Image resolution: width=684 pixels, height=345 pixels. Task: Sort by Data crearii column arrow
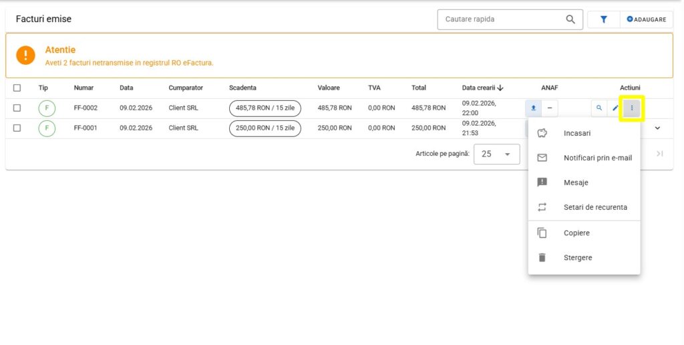pos(500,88)
